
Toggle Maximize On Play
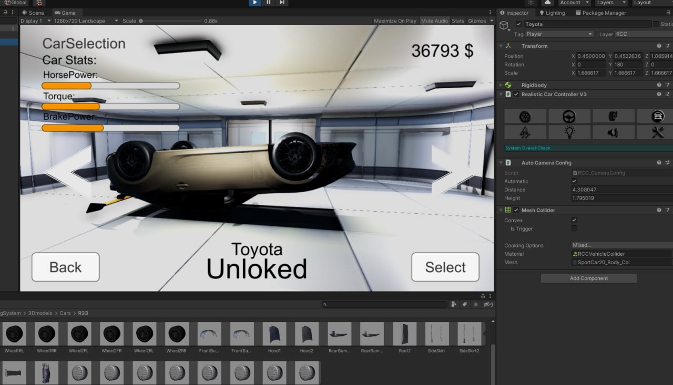[x=395, y=21]
